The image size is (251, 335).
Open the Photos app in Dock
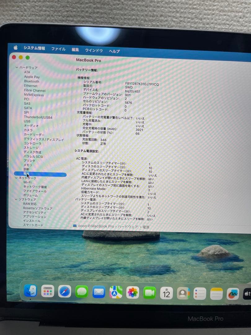click(x=133, y=292)
